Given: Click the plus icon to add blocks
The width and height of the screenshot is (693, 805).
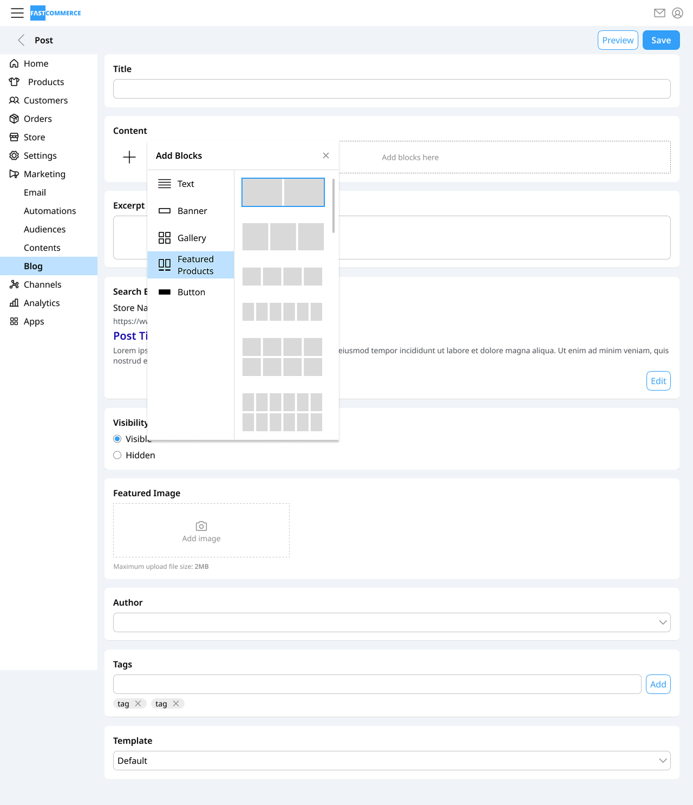Looking at the screenshot, I should pyautogui.click(x=129, y=157).
